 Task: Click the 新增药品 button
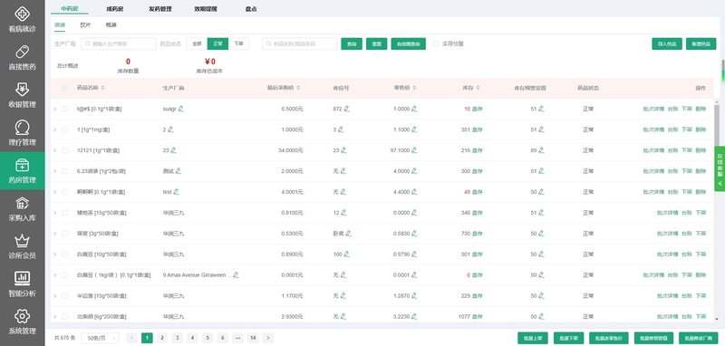pyautogui.click(x=701, y=43)
